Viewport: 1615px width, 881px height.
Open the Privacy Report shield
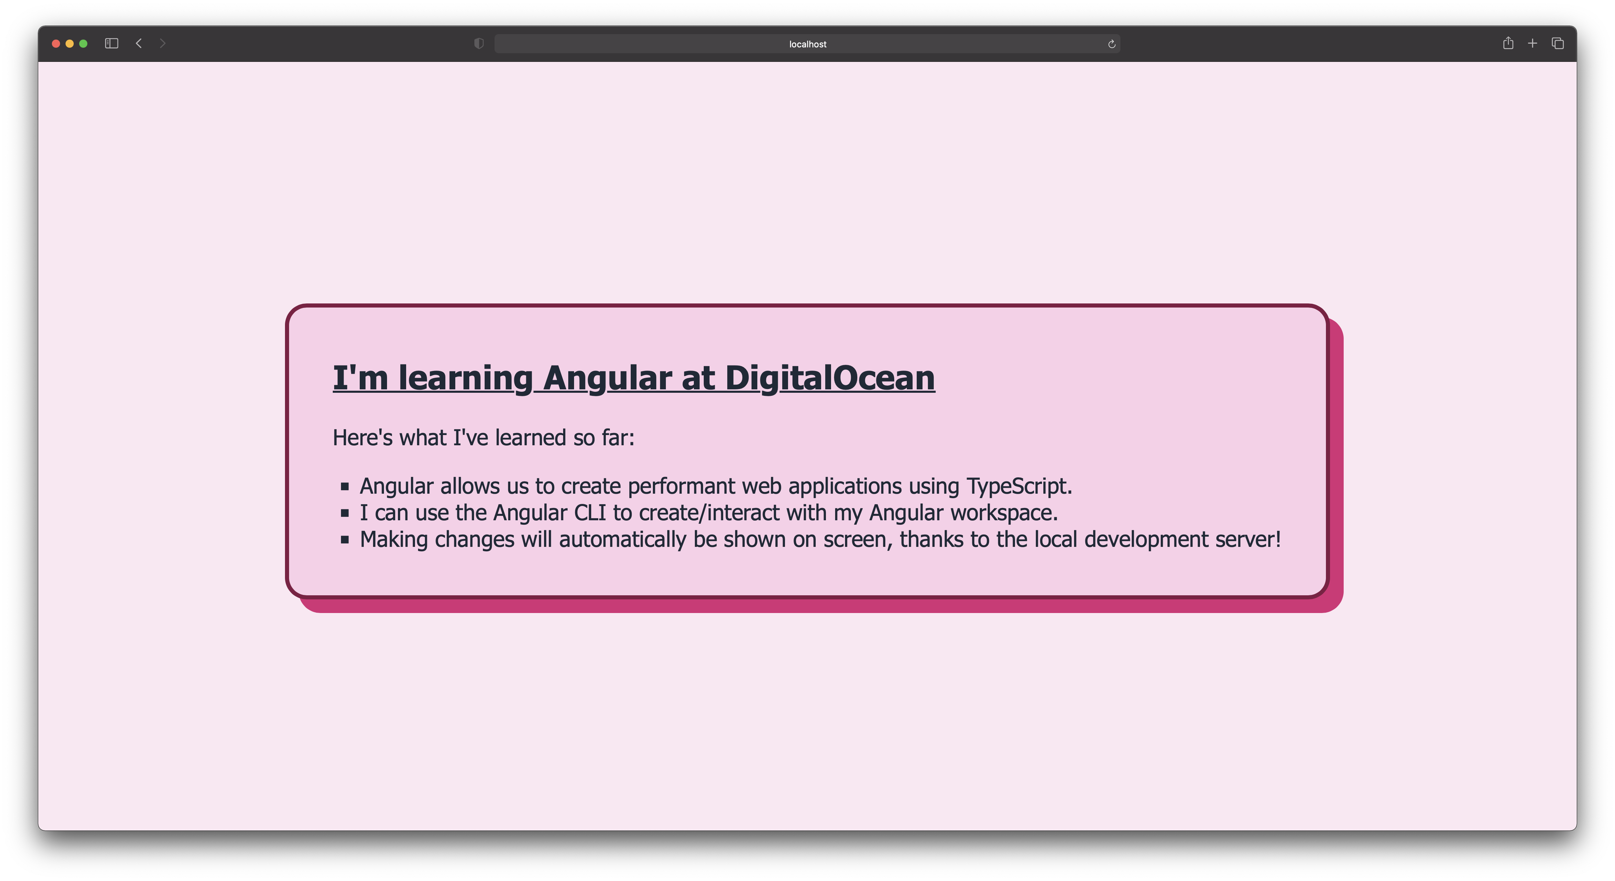tap(478, 43)
